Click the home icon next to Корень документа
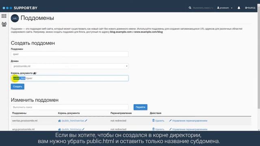 pos(35,73)
